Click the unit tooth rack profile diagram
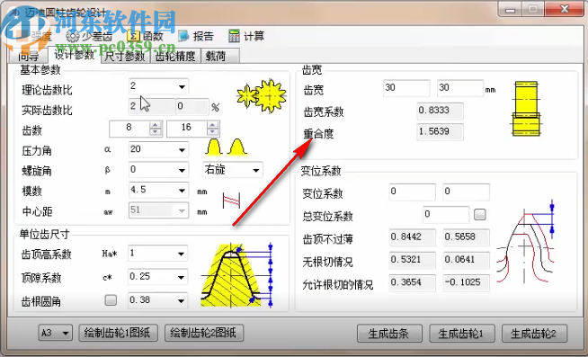Viewport: 588px width, 357px height. coord(237,275)
